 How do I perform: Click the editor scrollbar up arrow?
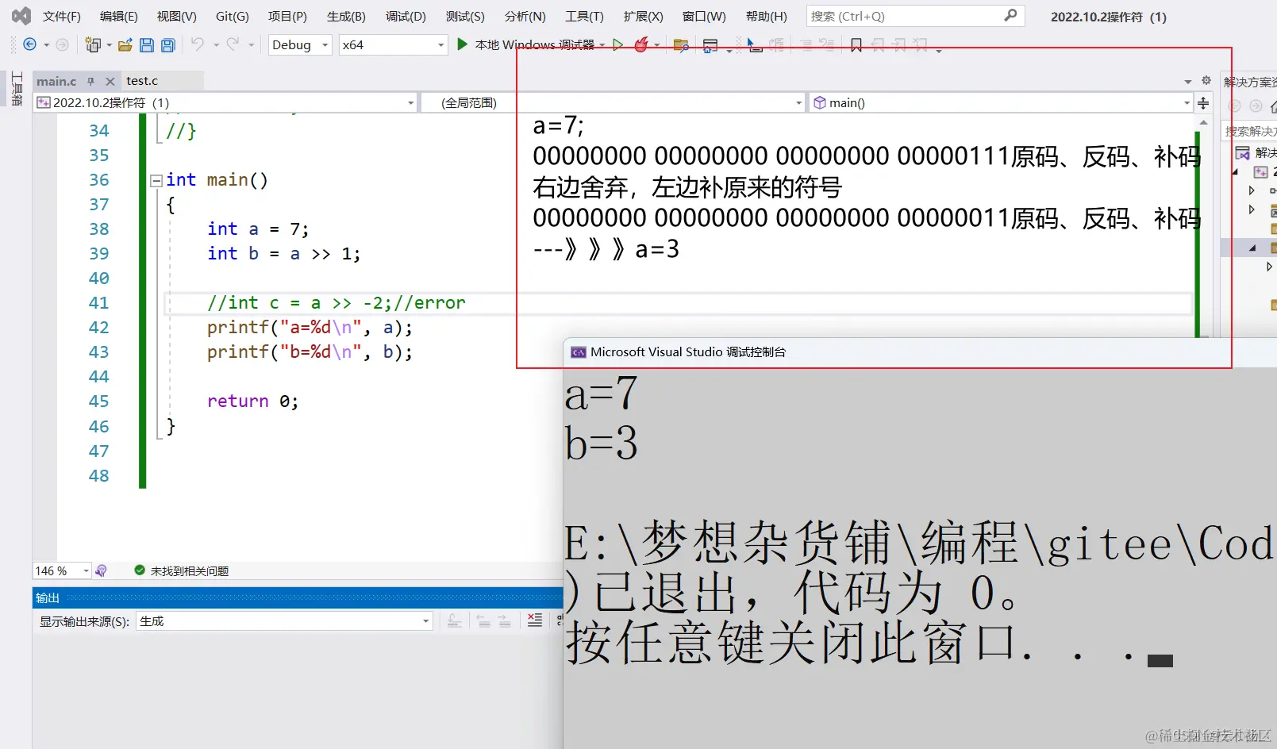[x=1203, y=123]
